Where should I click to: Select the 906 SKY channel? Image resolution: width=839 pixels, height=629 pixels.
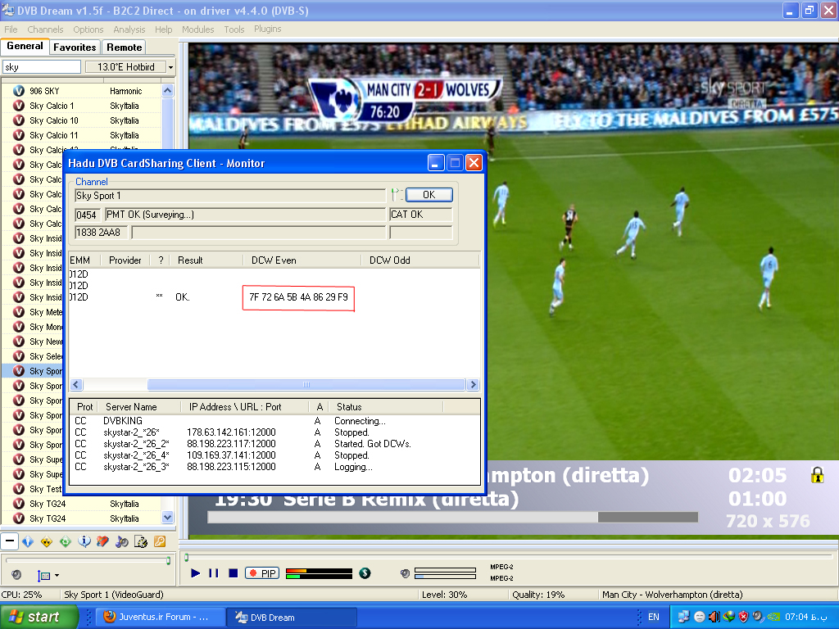(x=81, y=91)
